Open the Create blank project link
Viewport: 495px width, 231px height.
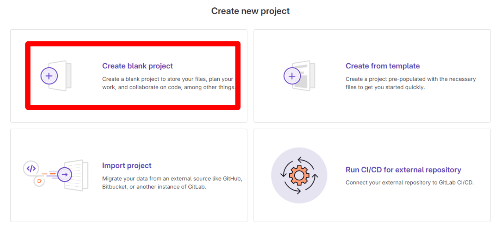(137, 66)
